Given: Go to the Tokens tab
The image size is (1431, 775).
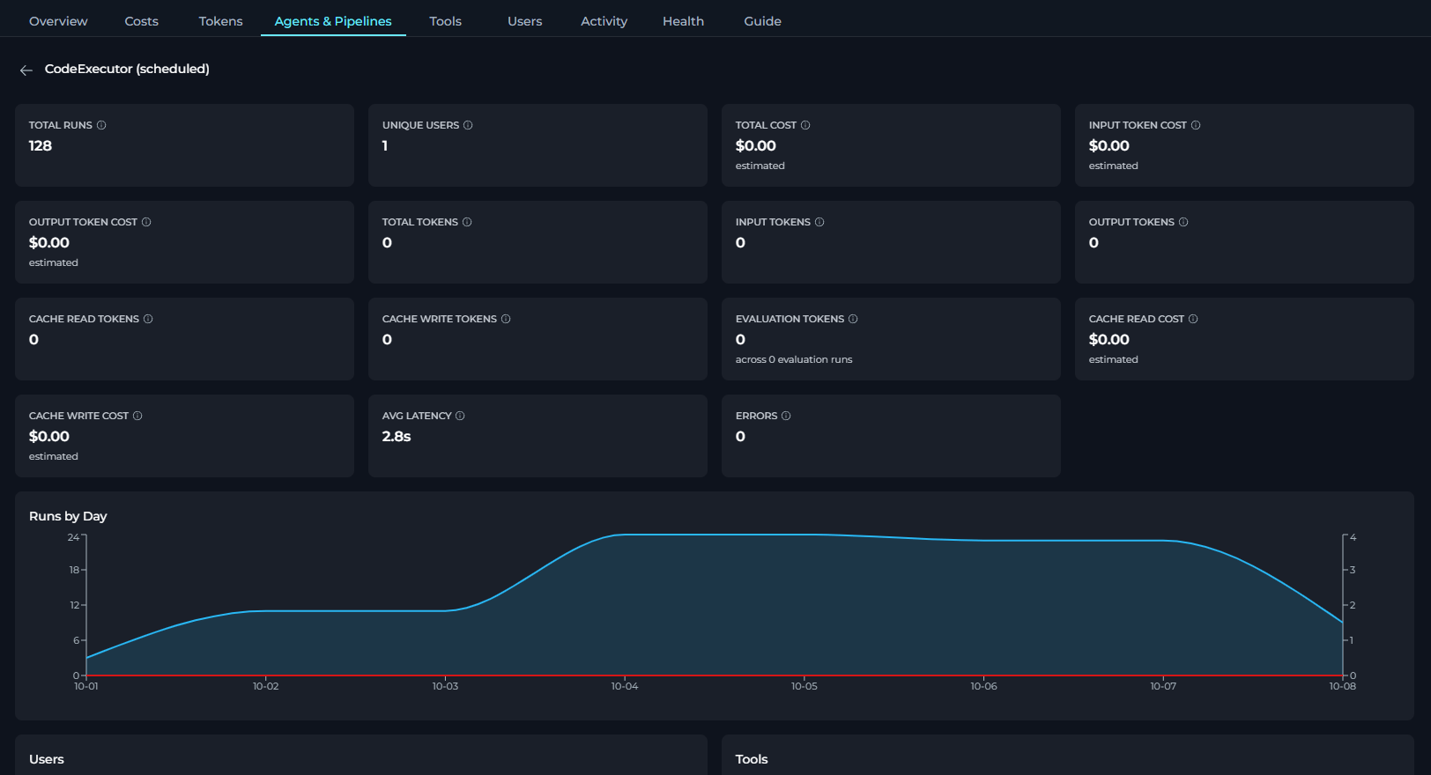Looking at the screenshot, I should click(220, 21).
